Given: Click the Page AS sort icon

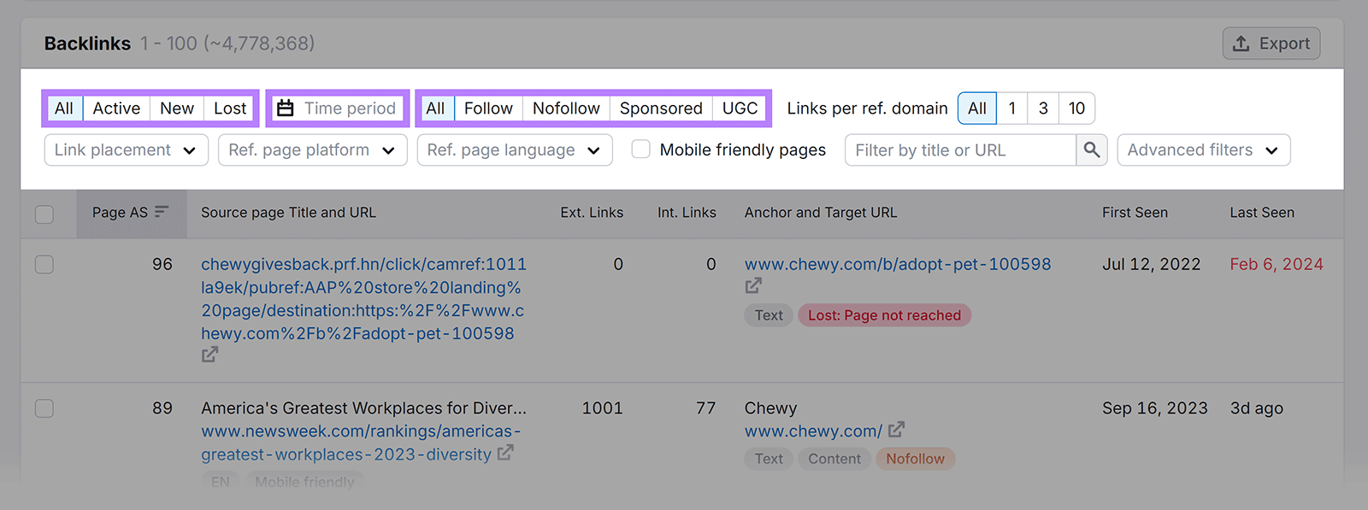Looking at the screenshot, I should click(x=162, y=212).
